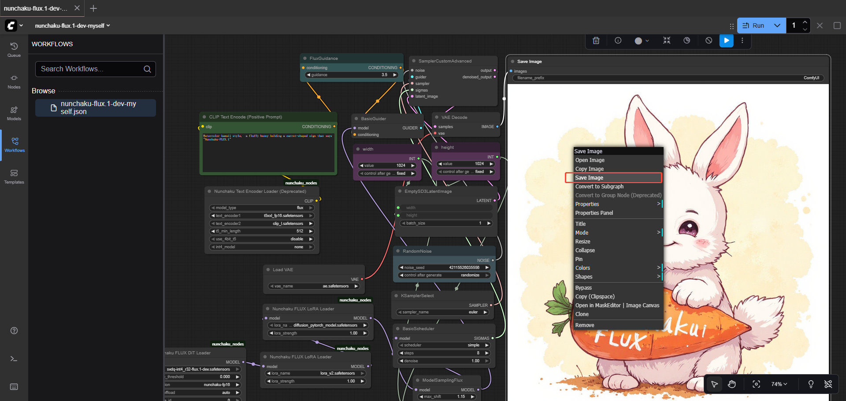
Task: Collapse the FluxGuidance node via its title dot
Action: point(305,59)
